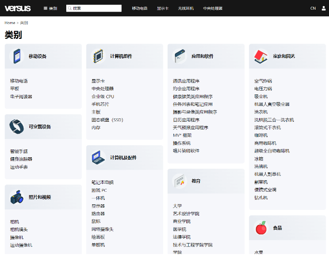Viewport: 329px width, 255px height.
Task: Open the 移动设备 category heading
Action: tap(37, 56)
